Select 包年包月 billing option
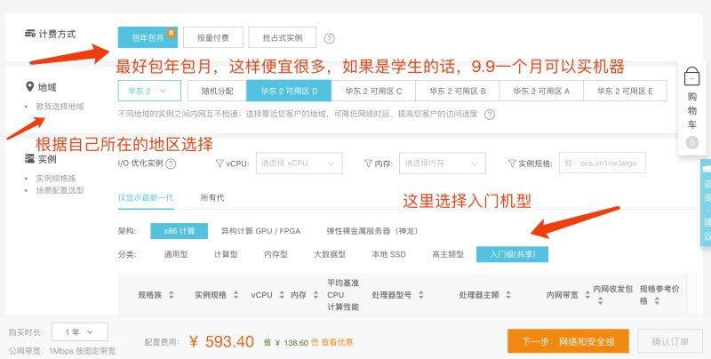711x359 pixels. [x=148, y=37]
